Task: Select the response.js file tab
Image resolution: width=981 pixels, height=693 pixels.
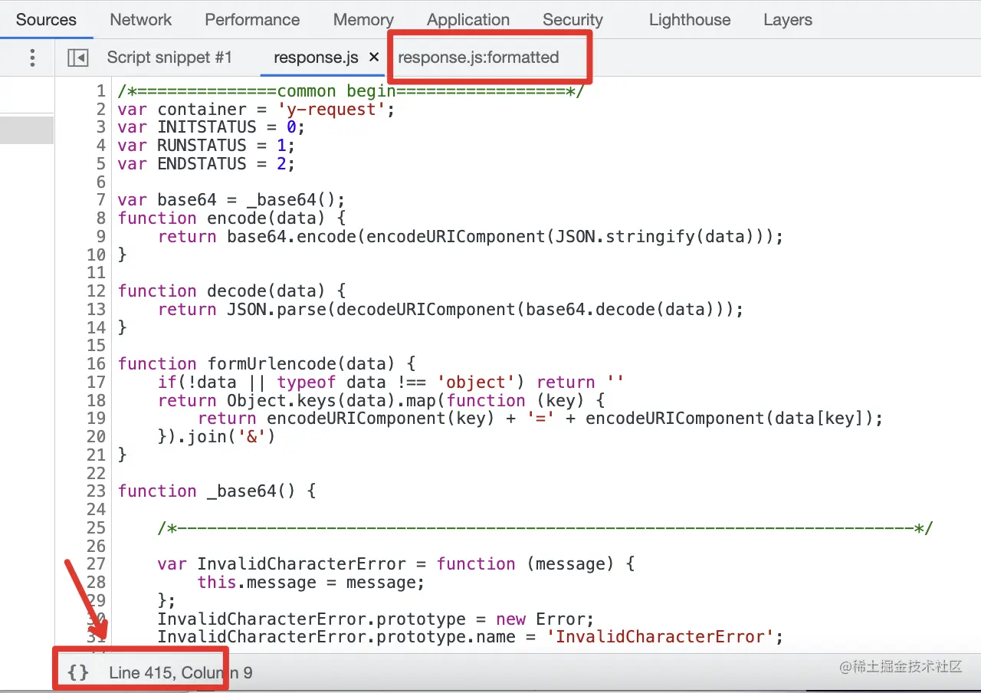Action: click(x=316, y=57)
